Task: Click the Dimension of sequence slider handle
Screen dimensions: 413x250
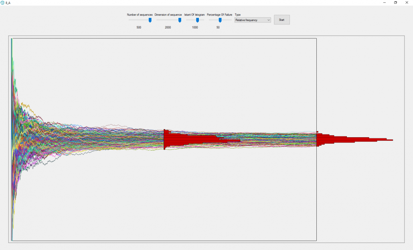Action: [180, 20]
